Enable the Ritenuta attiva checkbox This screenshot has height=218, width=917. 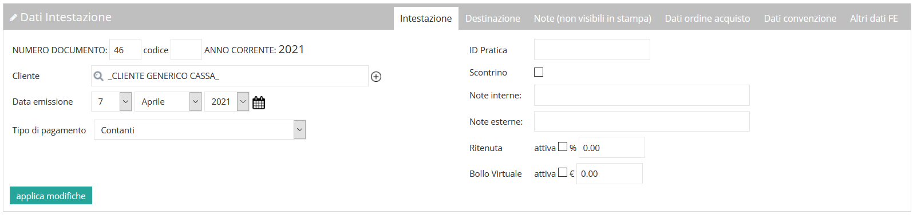pos(563,146)
